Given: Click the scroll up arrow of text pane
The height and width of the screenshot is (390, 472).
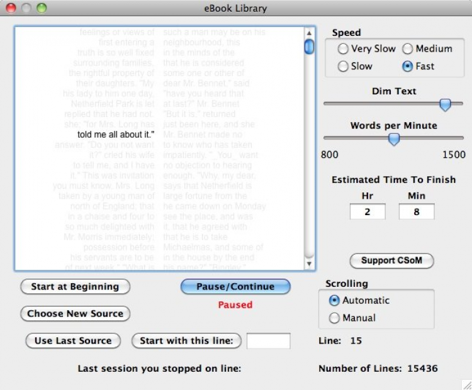Looking at the screenshot, I should click(309, 33).
